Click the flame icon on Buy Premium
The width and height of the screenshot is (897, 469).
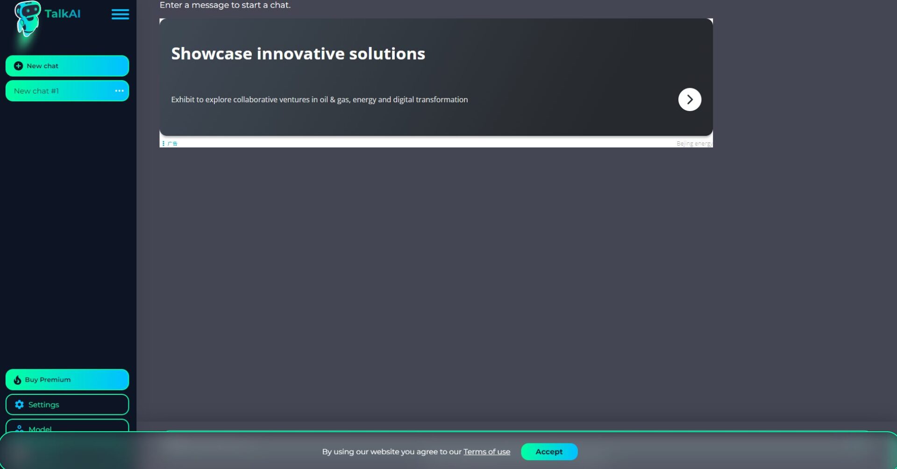[x=17, y=380]
